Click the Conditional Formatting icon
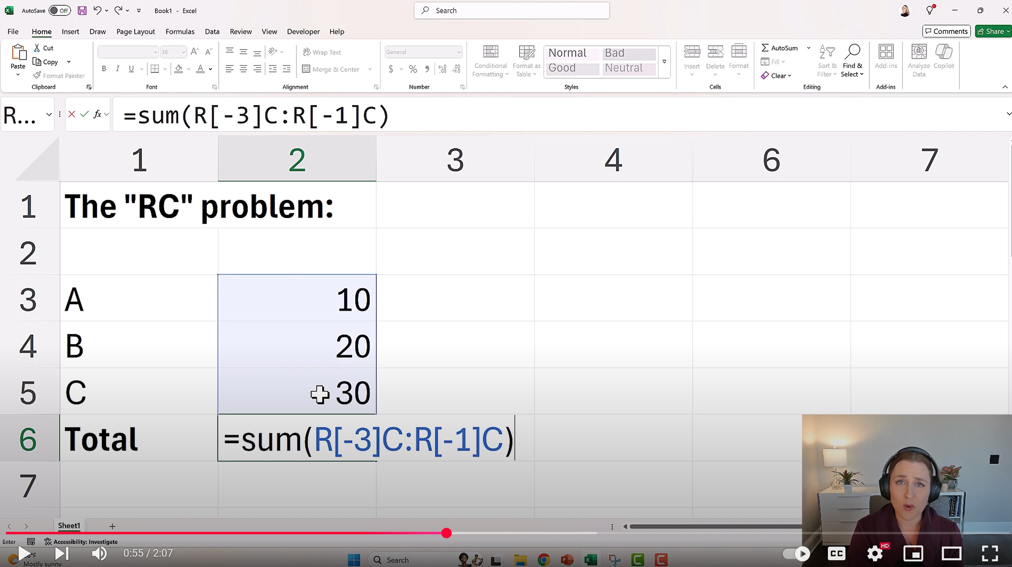 tap(490, 52)
